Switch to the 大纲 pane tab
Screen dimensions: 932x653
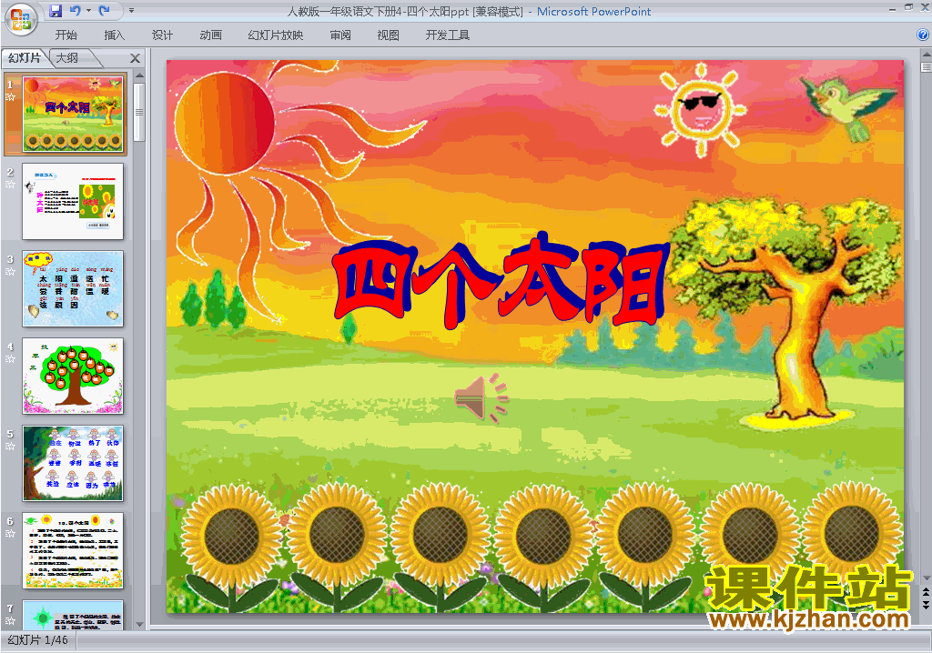(x=67, y=57)
